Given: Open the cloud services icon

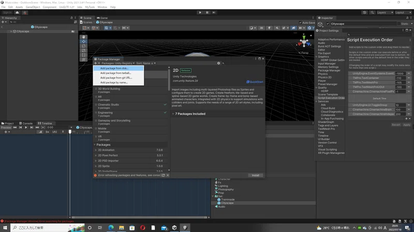Looking at the screenshot, I should click(x=17, y=12).
